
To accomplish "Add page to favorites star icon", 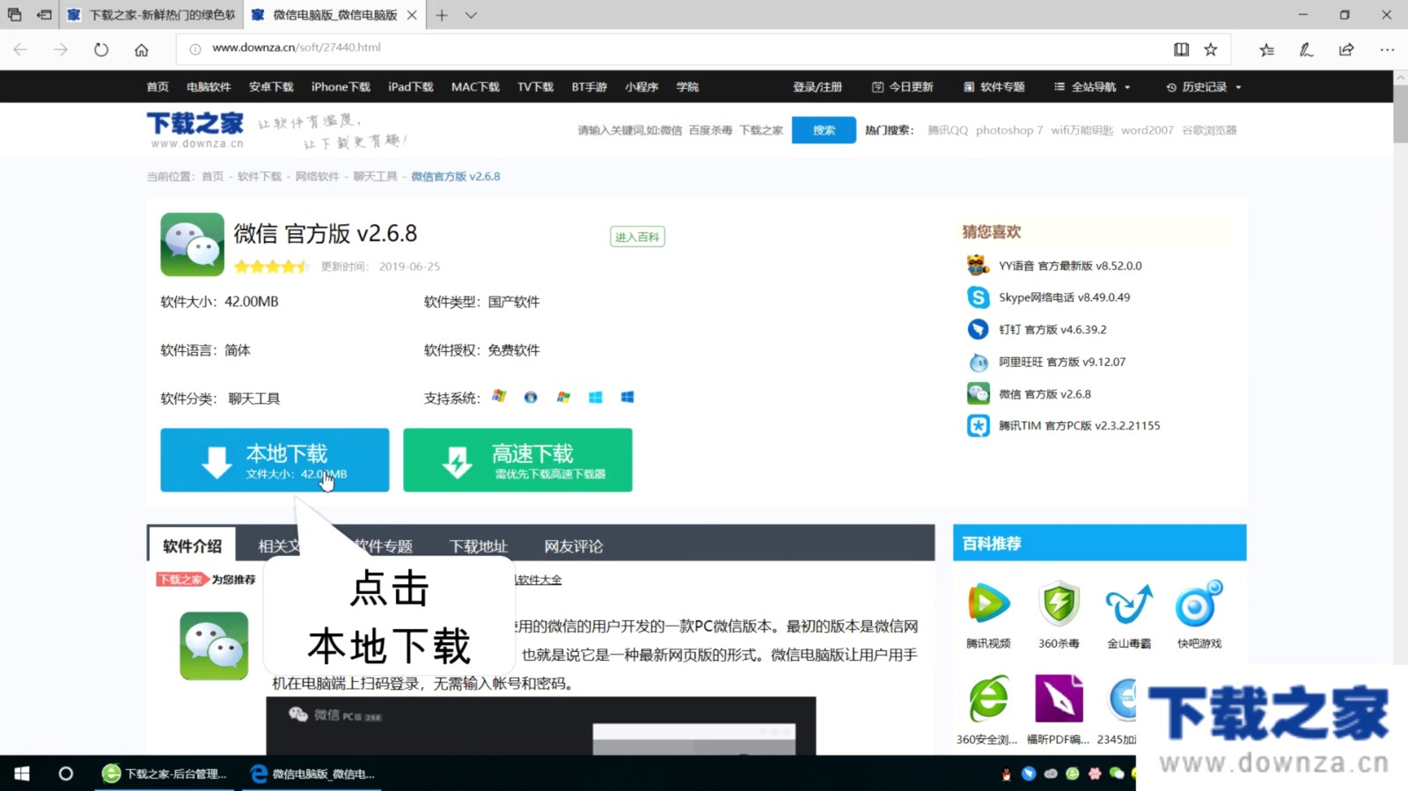I will click(1211, 49).
